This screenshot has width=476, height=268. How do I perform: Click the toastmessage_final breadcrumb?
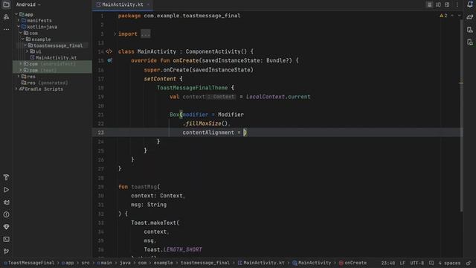(205, 263)
